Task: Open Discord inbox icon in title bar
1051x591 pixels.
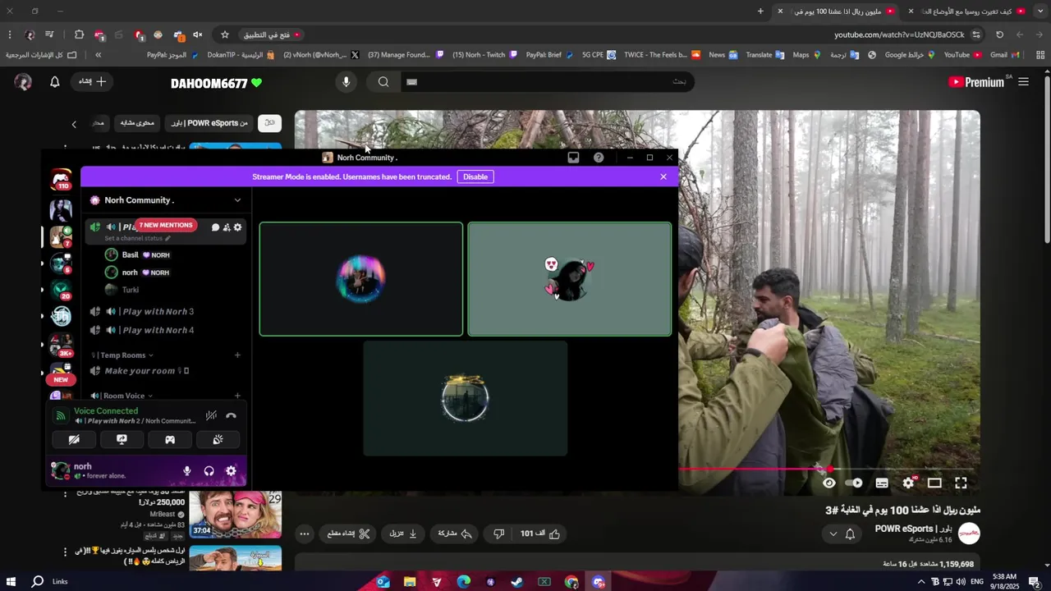Action: click(x=573, y=158)
